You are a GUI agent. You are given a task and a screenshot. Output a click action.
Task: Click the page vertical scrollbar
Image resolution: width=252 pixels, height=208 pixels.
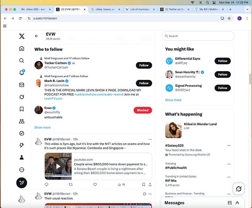(x=250, y=79)
